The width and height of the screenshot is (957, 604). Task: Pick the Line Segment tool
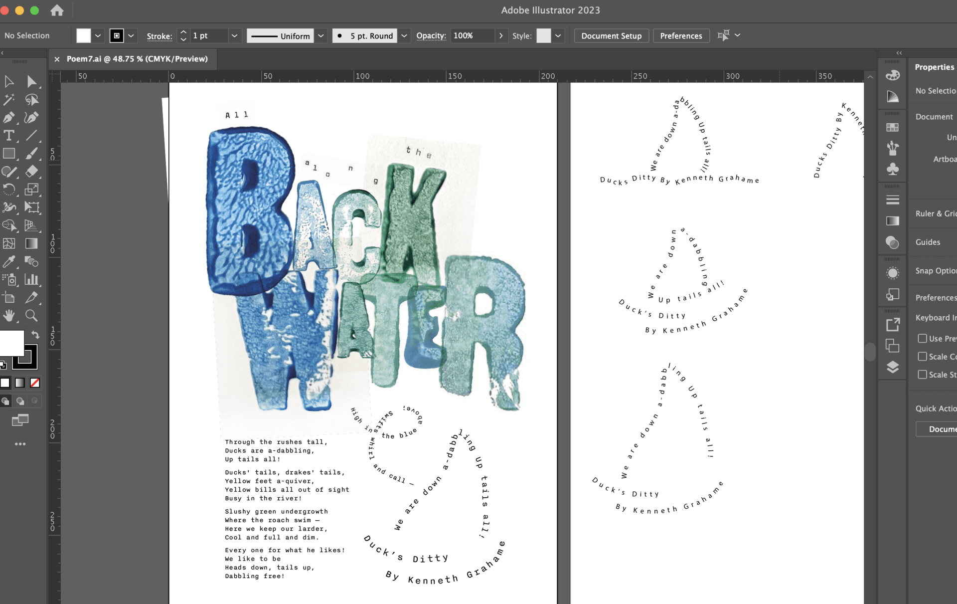(31, 136)
